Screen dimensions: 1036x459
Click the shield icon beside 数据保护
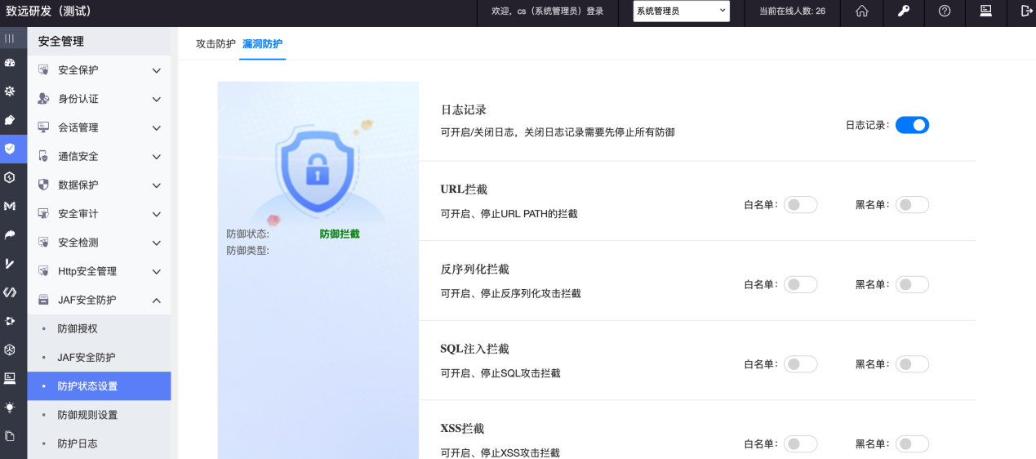tap(43, 185)
